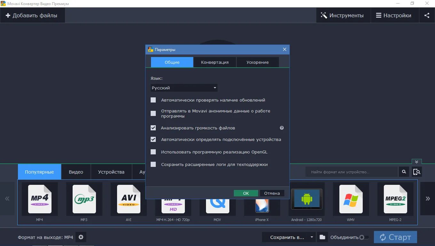Switch to the Ускорение tab
Image resolution: width=435 pixels, height=246 pixels.
[x=257, y=62]
